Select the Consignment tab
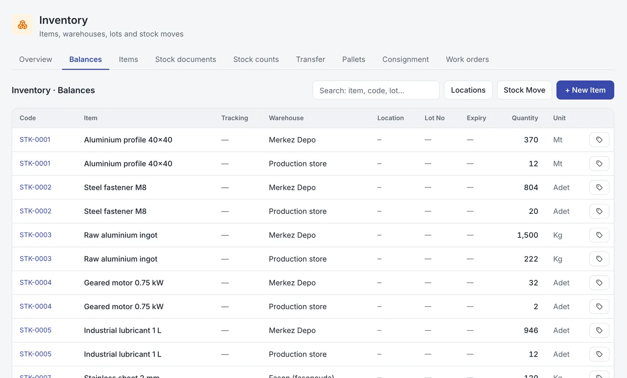The height and width of the screenshot is (378, 627). point(406,59)
